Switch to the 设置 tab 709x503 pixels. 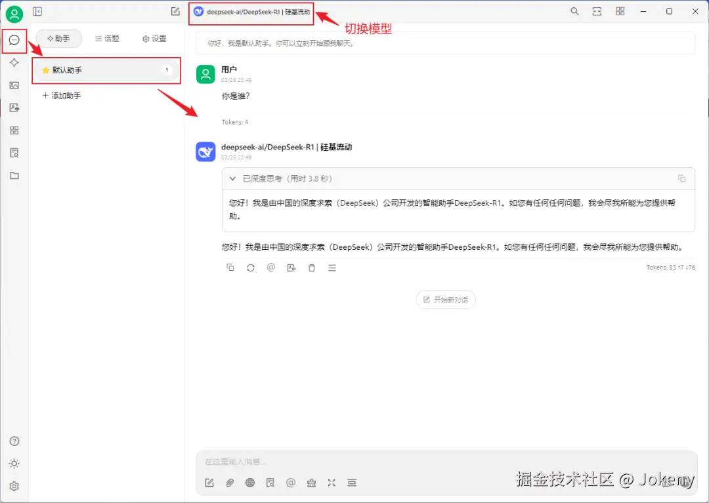155,39
